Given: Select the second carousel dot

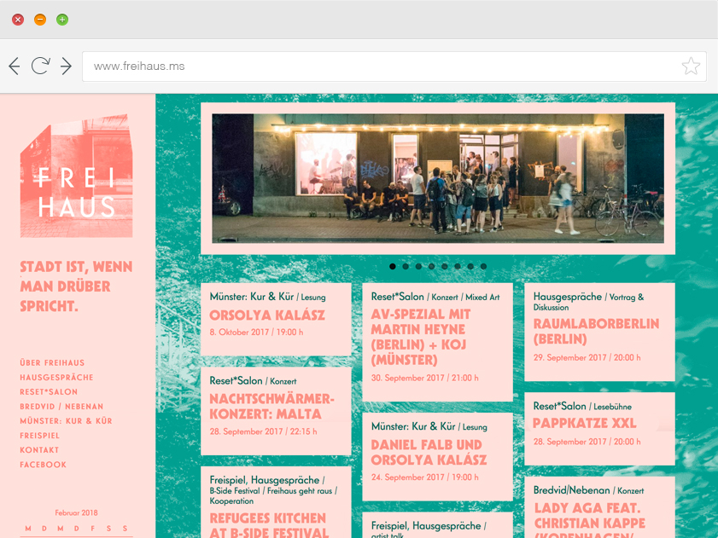Looking at the screenshot, I should pyautogui.click(x=406, y=267).
